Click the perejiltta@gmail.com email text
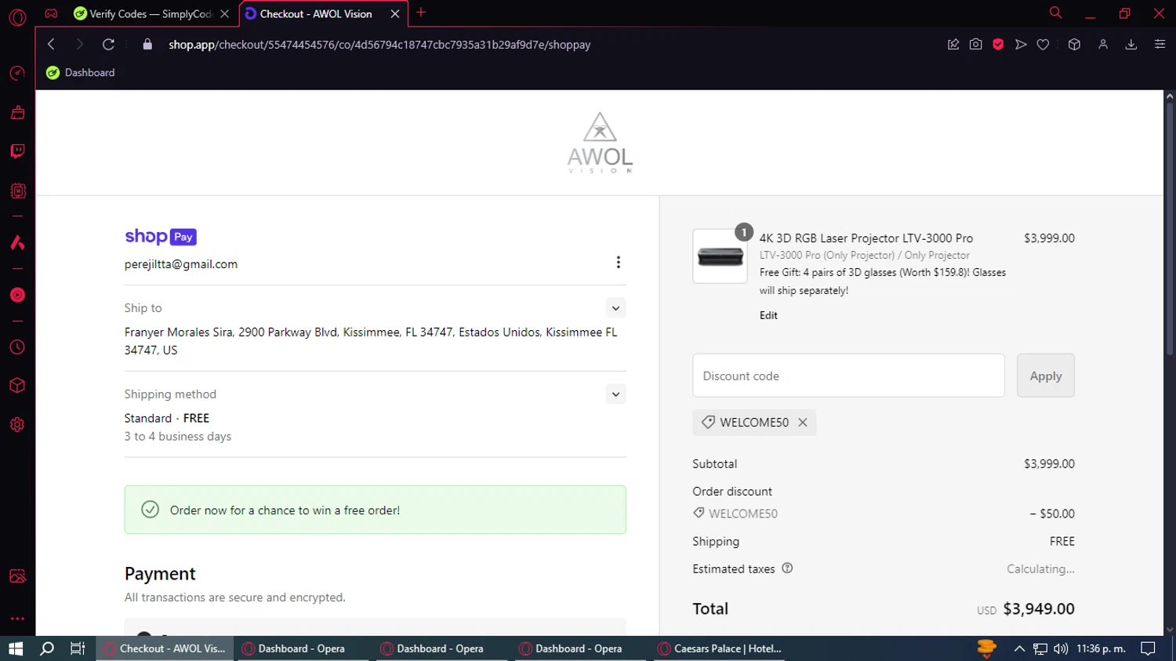 tap(181, 264)
